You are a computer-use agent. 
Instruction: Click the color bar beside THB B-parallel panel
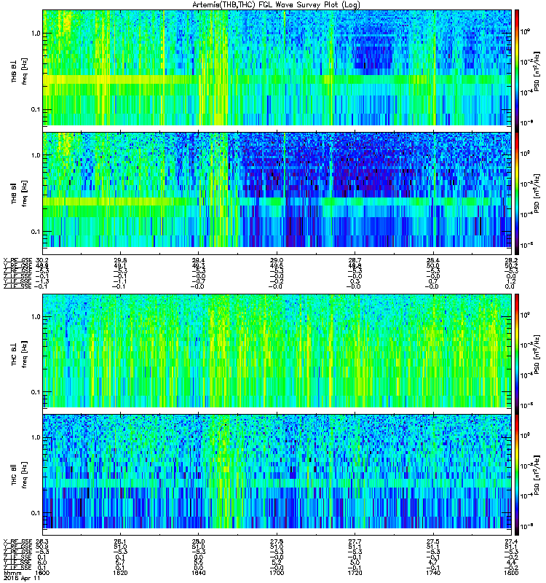[x=517, y=193]
